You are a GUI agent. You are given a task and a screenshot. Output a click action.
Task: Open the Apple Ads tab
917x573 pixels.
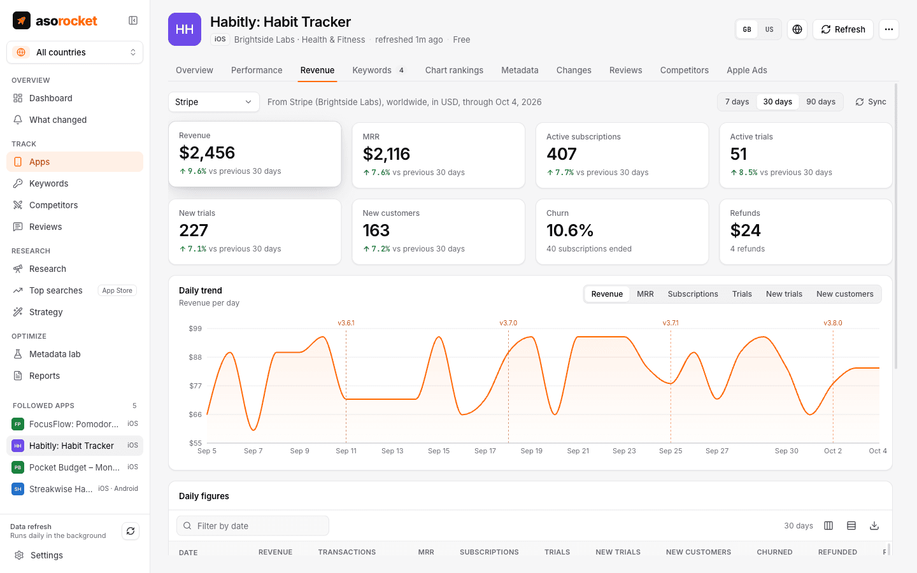coord(747,70)
